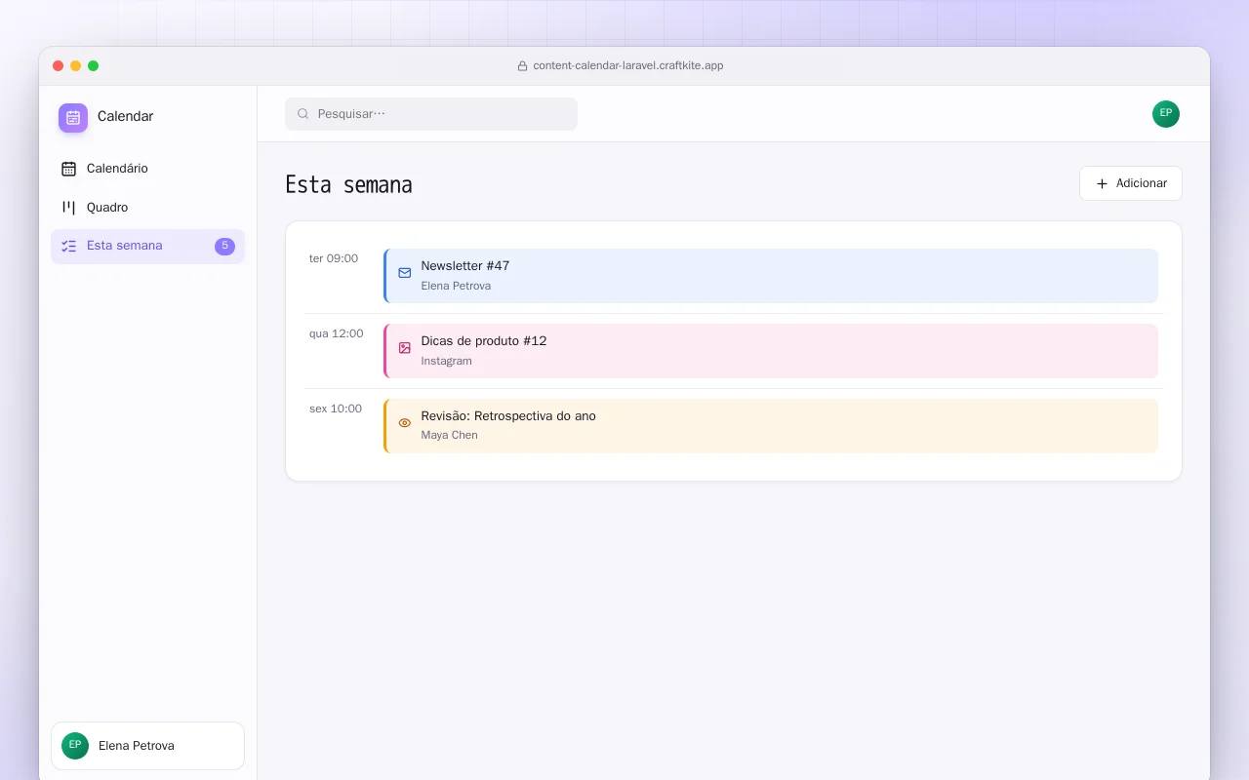Open the Newsletter #47 entry
Image resolution: width=1249 pixels, height=780 pixels.
click(771, 276)
